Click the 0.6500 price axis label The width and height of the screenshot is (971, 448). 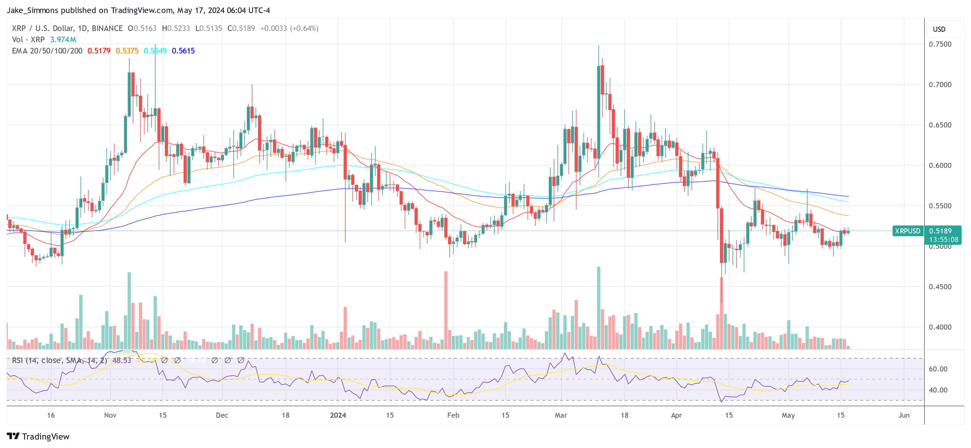pyautogui.click(x=940, y=125)
